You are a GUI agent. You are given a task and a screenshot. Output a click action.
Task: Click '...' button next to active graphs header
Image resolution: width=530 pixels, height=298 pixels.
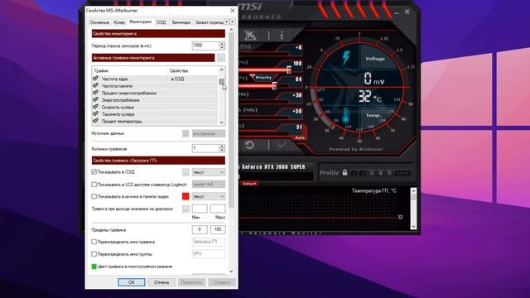(221, 58)
